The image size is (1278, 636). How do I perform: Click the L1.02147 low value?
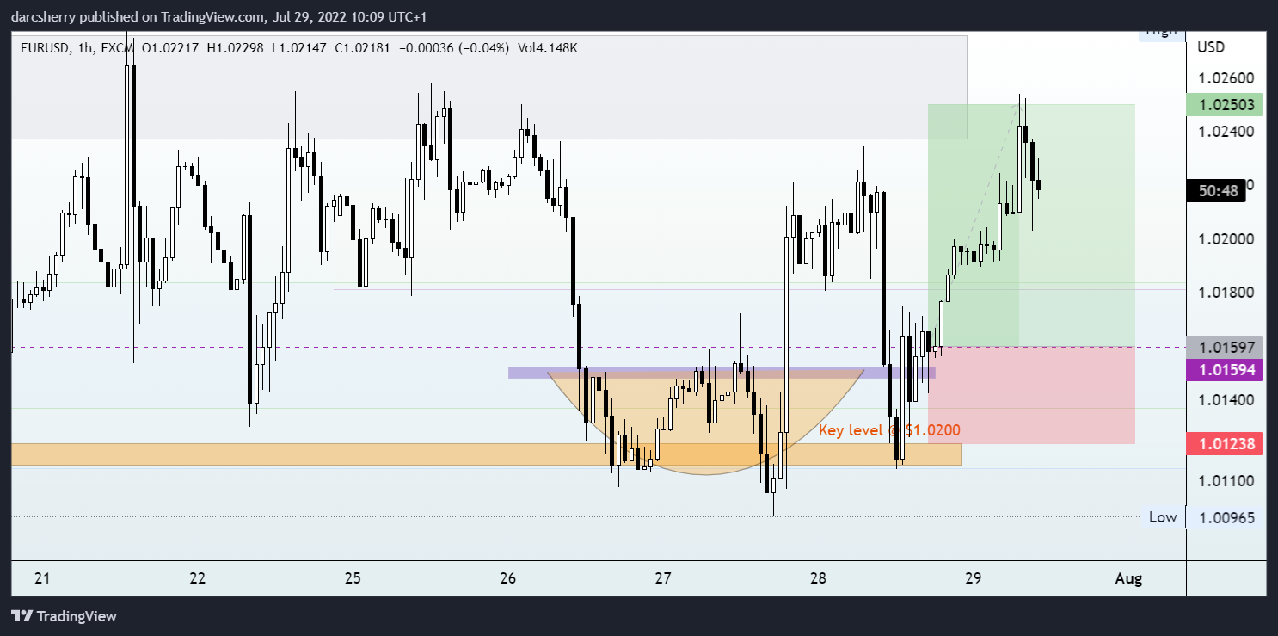298,48
